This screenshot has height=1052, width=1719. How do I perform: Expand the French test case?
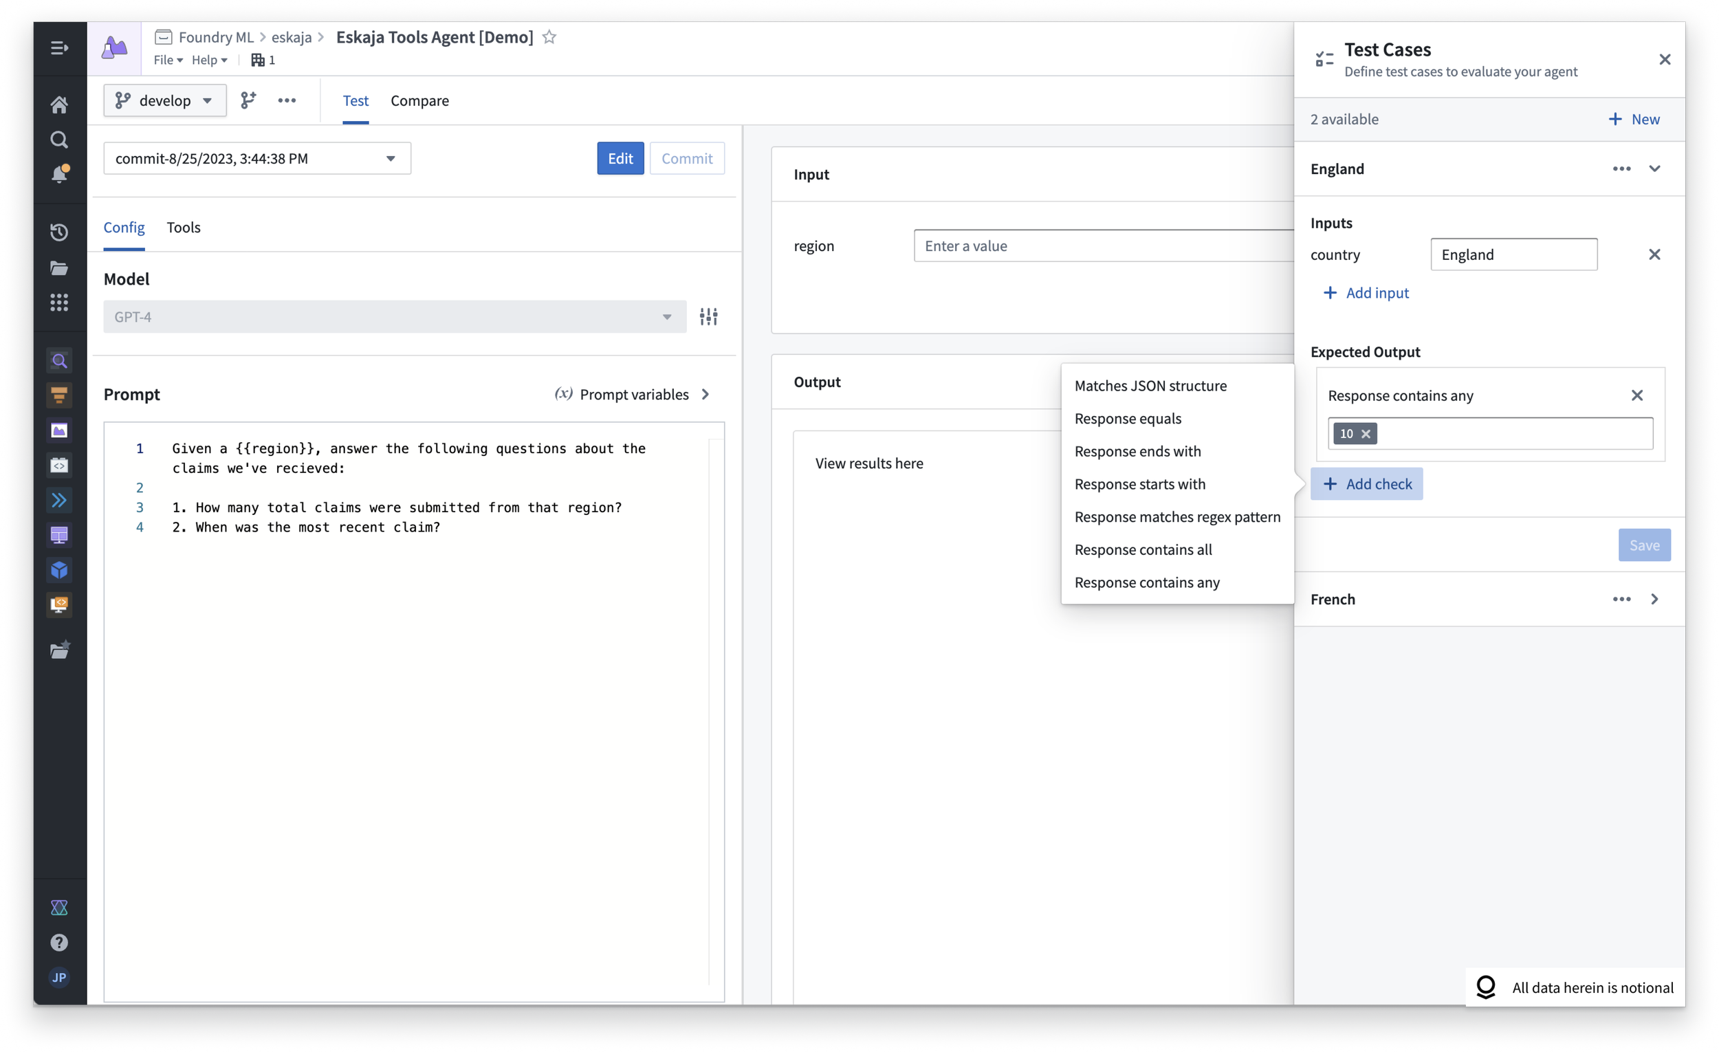1654,600
